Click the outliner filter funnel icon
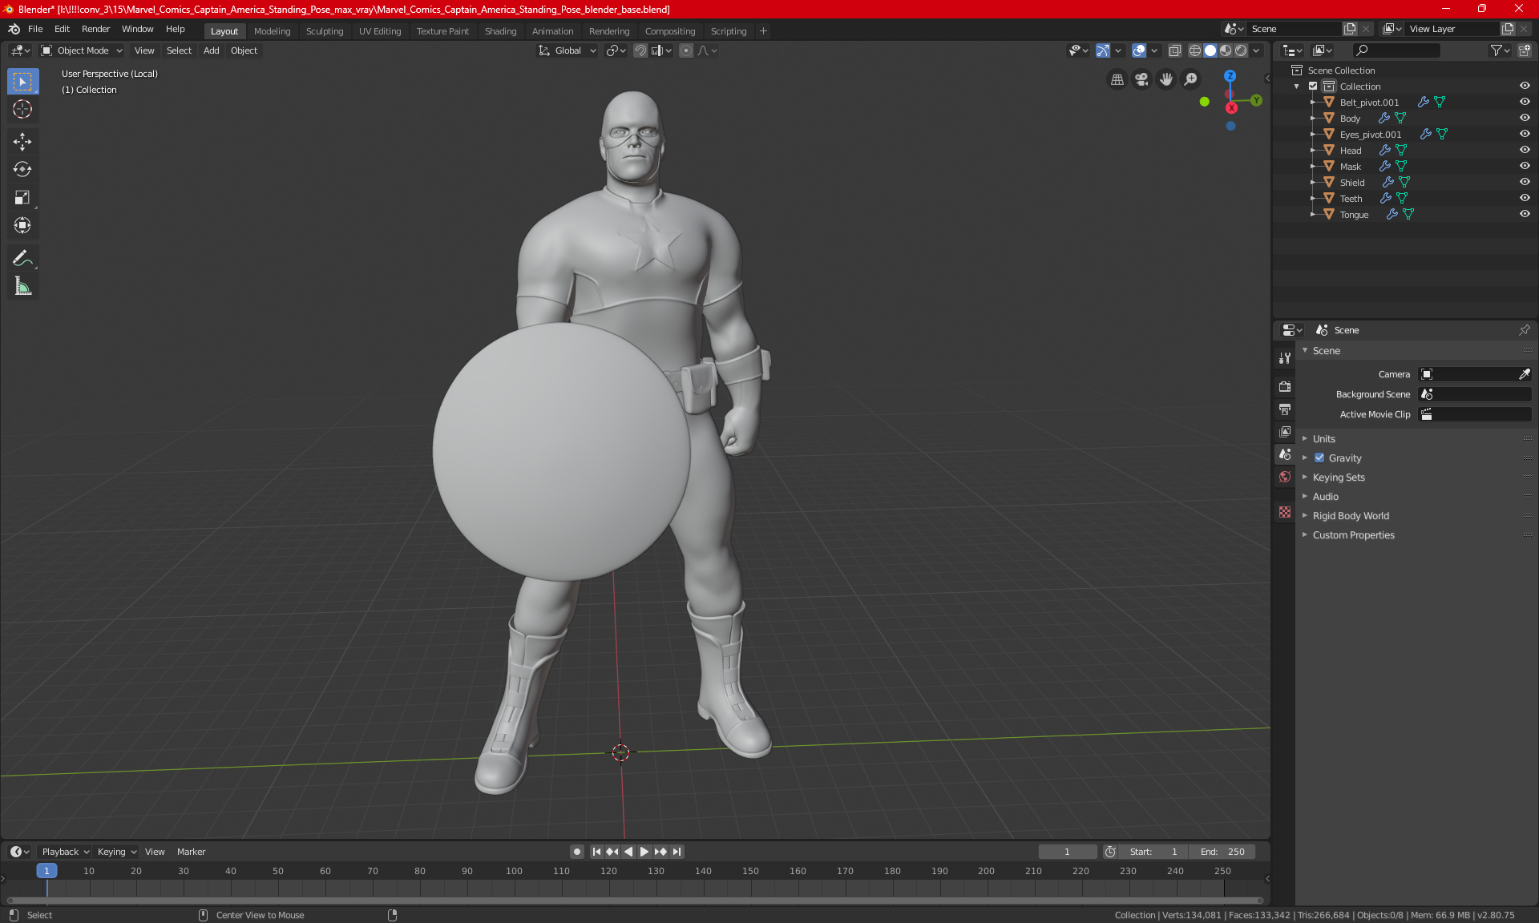This screenshot has height=923, width=1539. 1496,50
